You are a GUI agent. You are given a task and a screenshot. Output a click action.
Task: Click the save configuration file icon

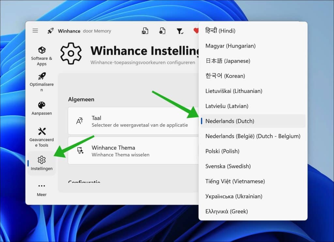coord(145,31)
